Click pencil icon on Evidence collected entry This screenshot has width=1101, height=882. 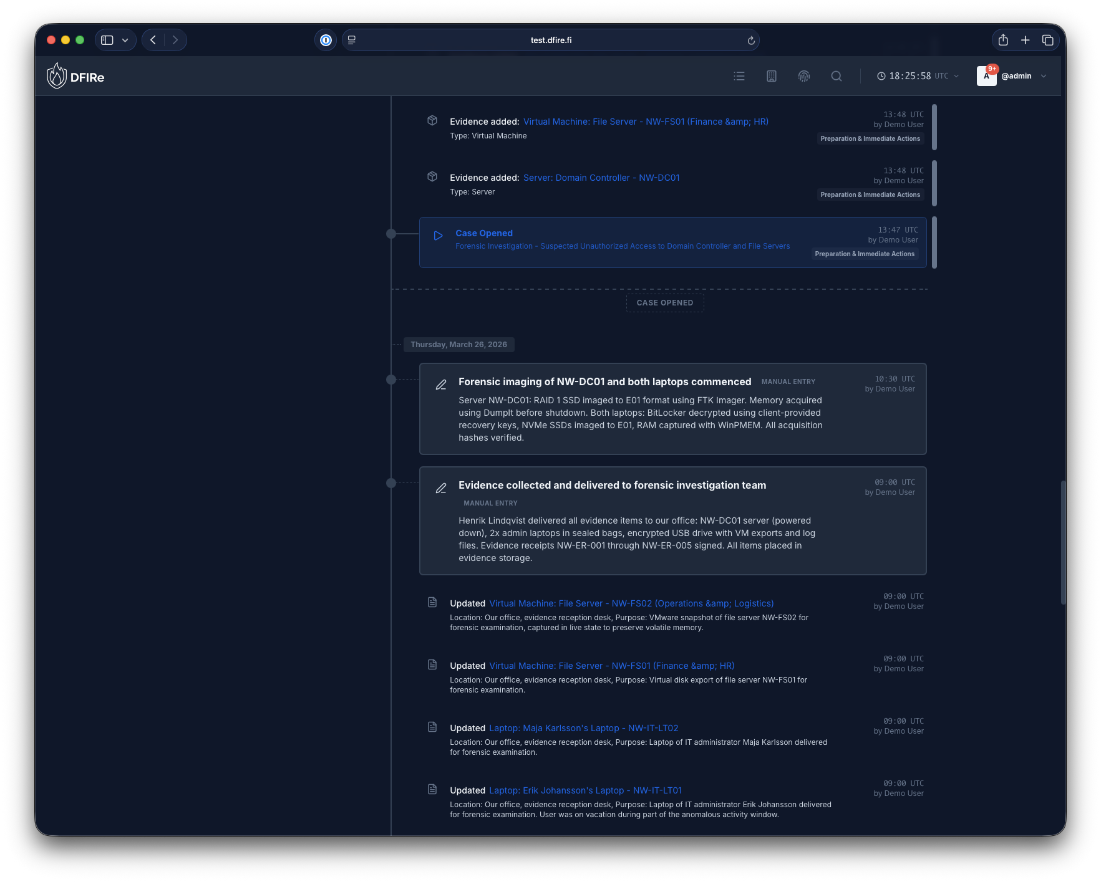[x=441, y=488]
